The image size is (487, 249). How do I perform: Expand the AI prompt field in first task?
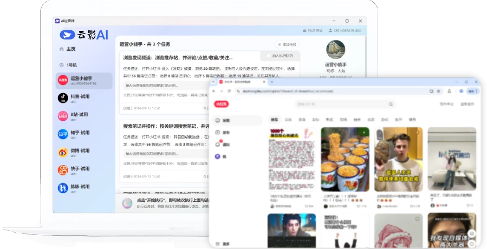tap(163, 86)
